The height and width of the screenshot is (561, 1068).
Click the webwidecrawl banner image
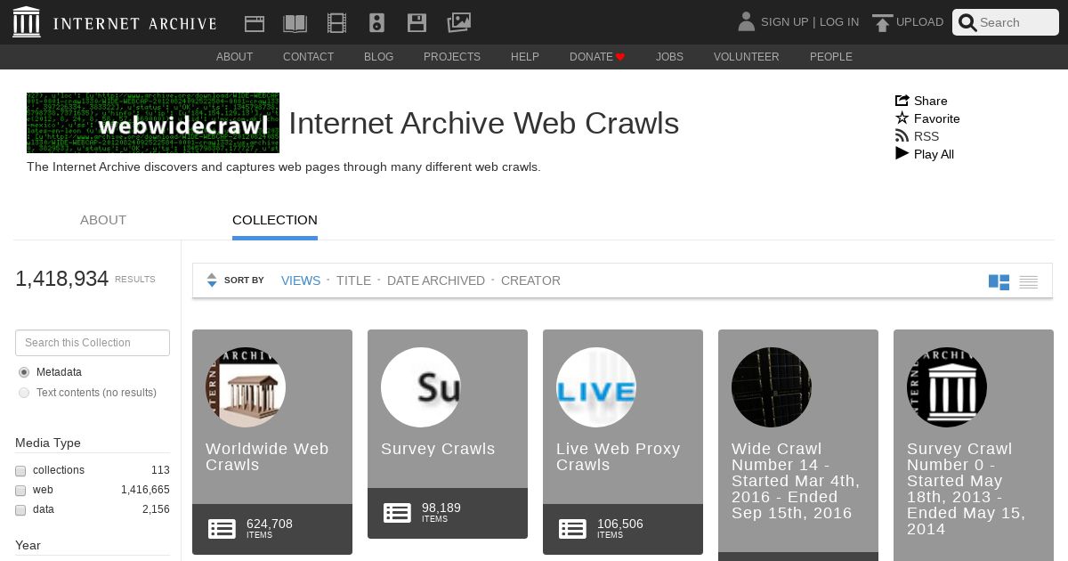point(153,123)
